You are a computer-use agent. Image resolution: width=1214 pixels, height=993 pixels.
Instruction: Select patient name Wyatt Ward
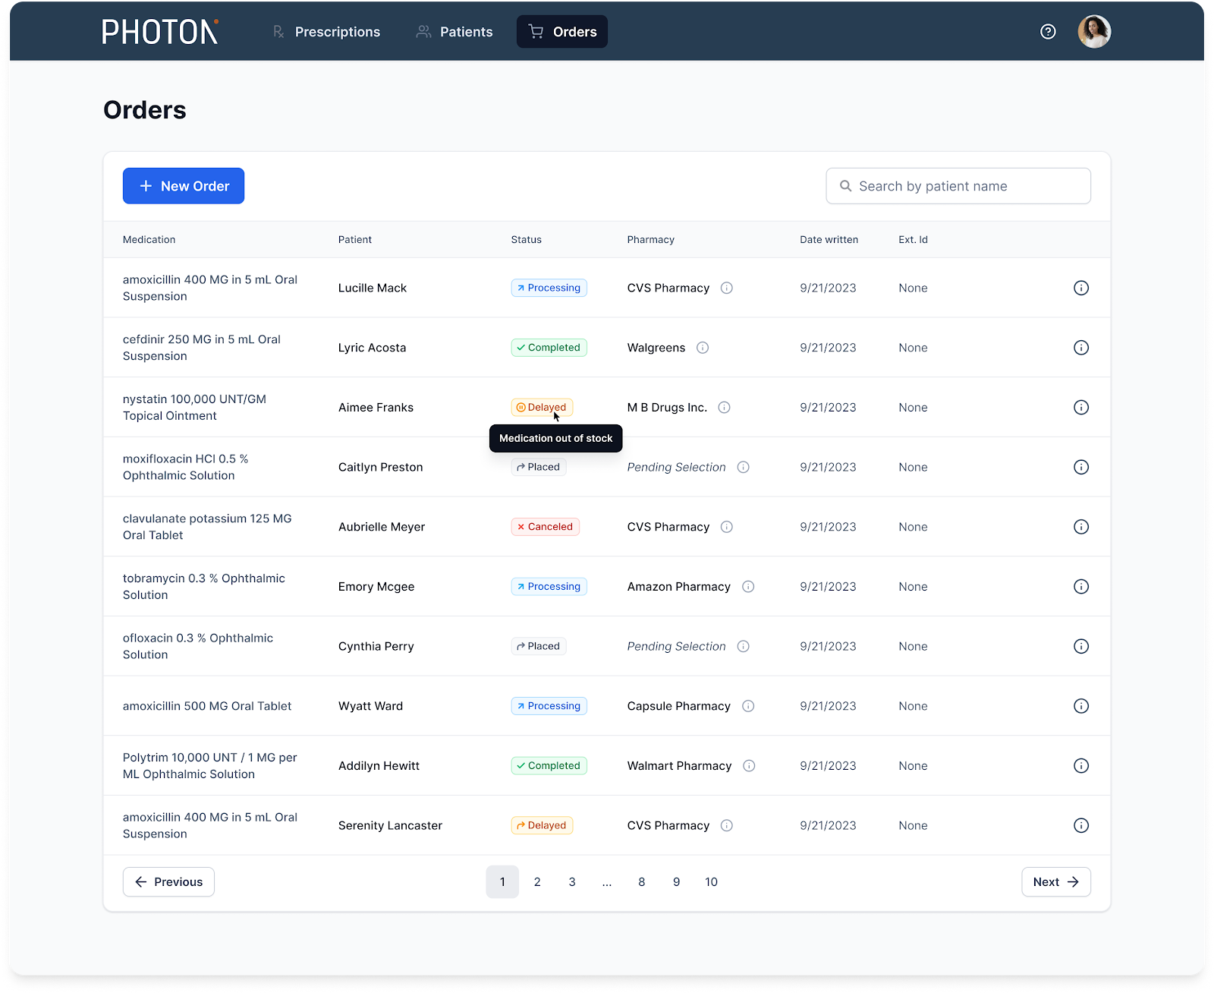coord(371,706)
